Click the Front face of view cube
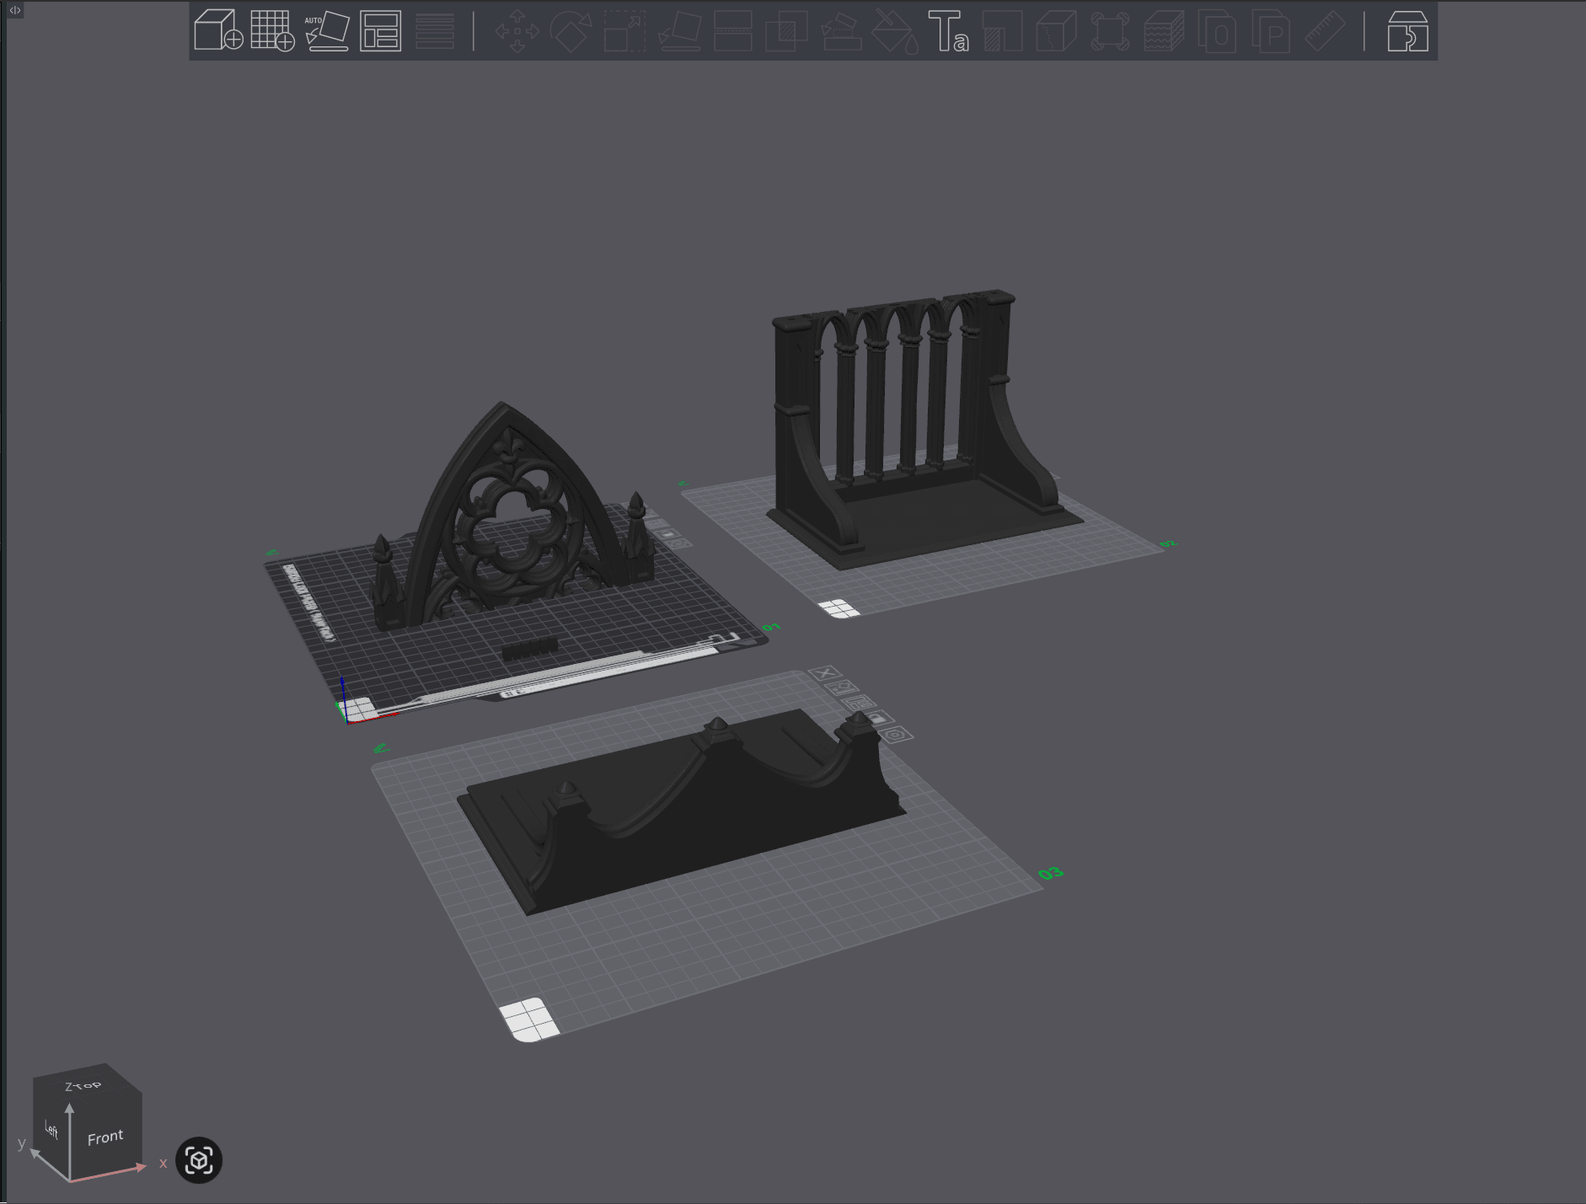The width and height of the screenshot is (1586, 1204). [105, 1137]
